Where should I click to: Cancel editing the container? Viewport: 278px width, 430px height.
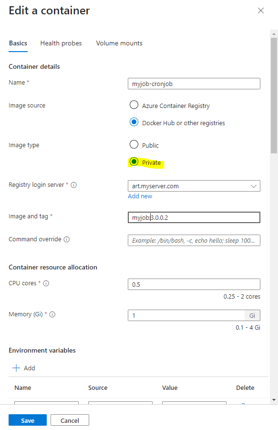click(70, 420)
